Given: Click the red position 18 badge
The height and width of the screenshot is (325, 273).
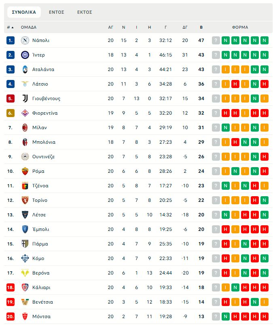Looking at the screenshot, I should [11, 287].
